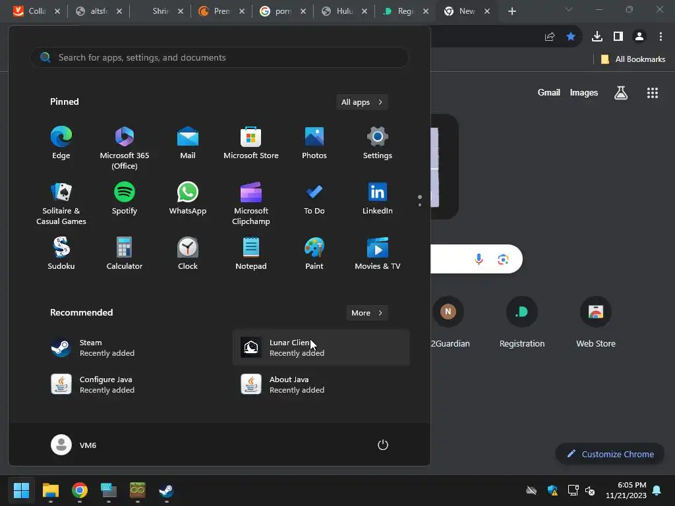Open Settings from the Start menu

pyautogui.click(x=378, y=143)
